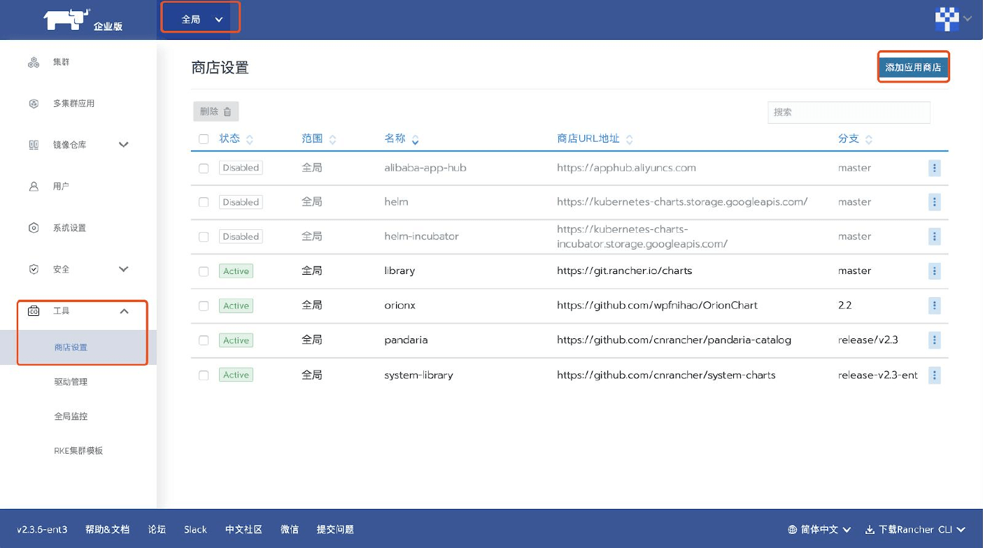This screenshot has width=983, height=548.
Task: Select the checkbox beside alibaba-app-hub
Action: [x=204, y=168]
